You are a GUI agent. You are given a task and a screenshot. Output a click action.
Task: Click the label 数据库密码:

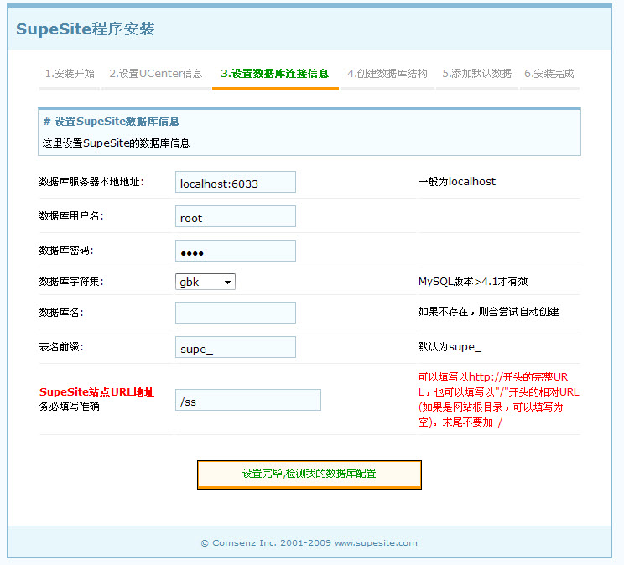pyautogui.click(x=66, y=251)
